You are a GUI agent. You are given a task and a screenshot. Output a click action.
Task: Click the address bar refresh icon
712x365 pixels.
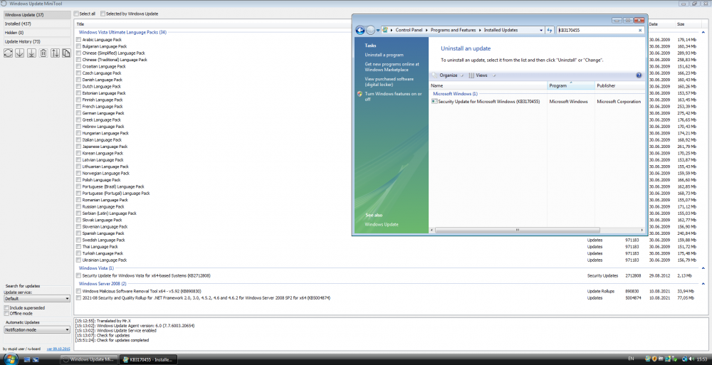tap(550, 30)
